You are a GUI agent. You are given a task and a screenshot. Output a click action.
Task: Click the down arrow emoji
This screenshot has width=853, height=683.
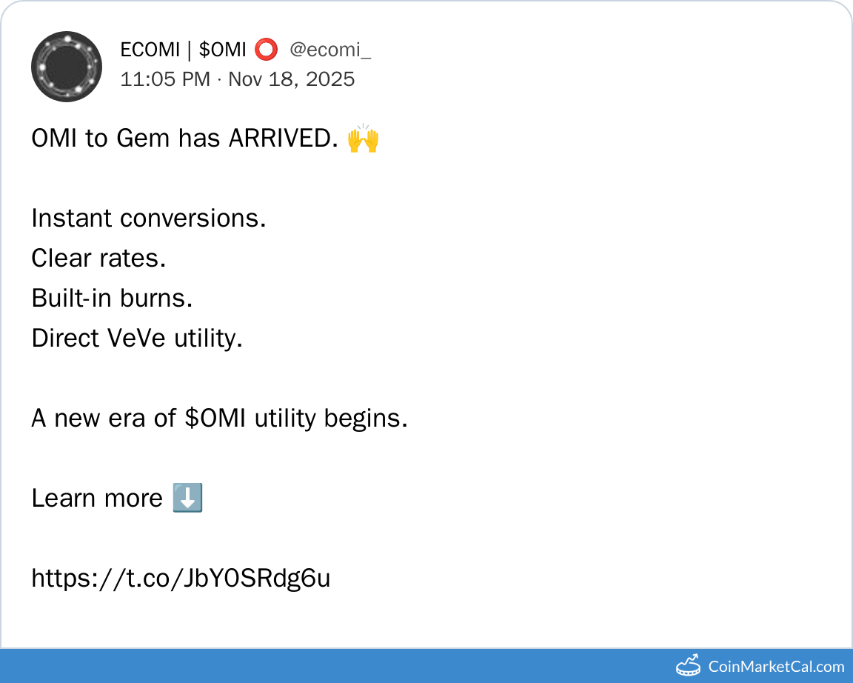coord(187,498)
